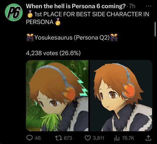Toggle the heart like icon

pos(88,138)
